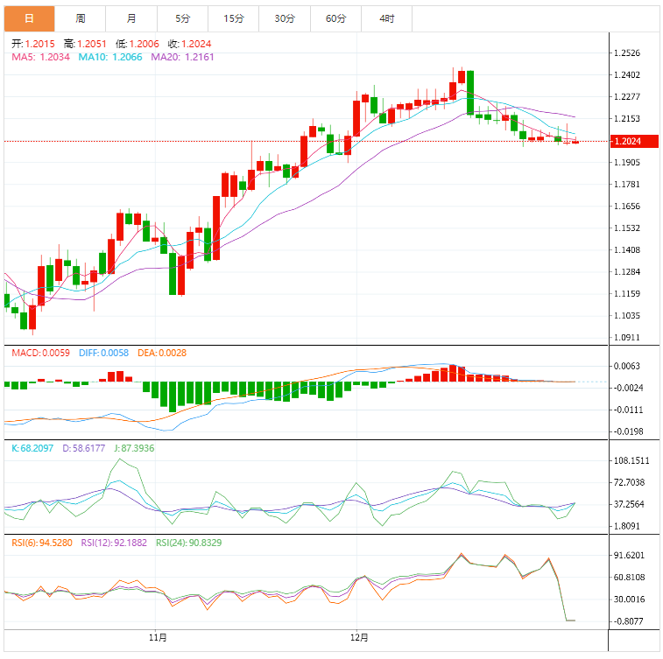Viewport: 663px width, 659px height.
Task: Click the RSI(6): 94.5280 label
Action: pyautogui.click(x=42, y=543)
